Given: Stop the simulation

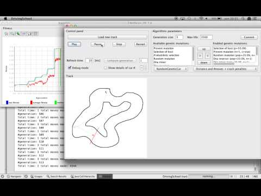Looking at the screenshot, I should point(119,44).
